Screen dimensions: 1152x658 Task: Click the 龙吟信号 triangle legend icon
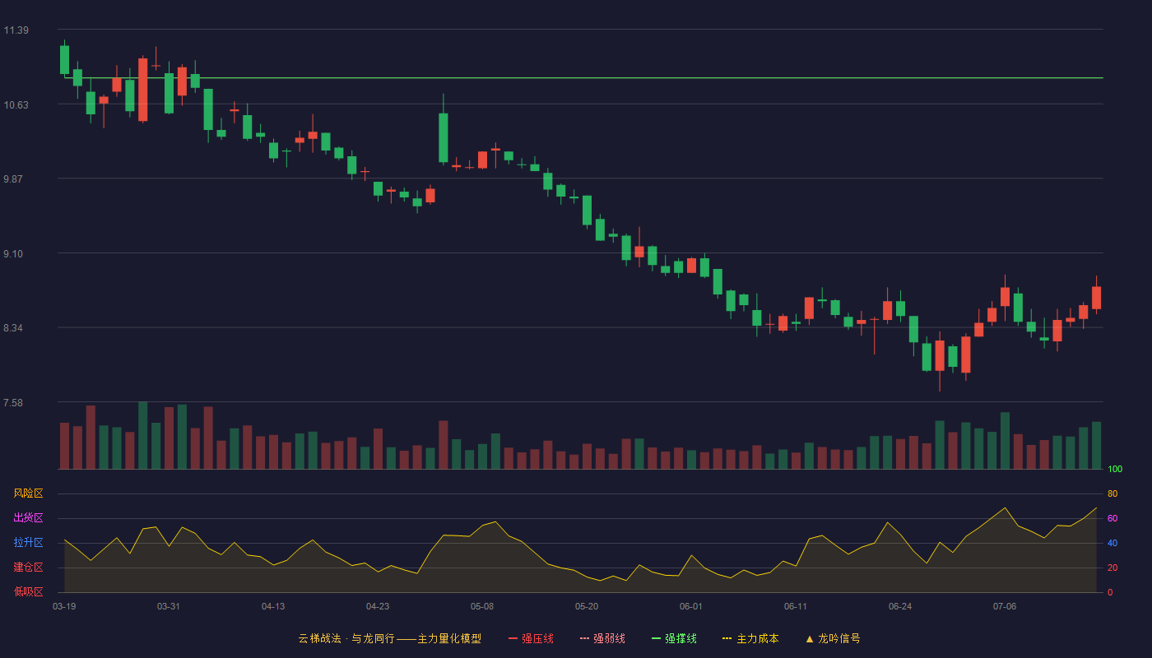point(809,638)
